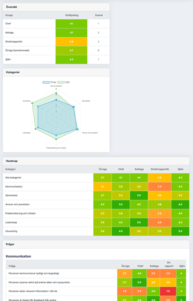This screenshot has width=193, height=301.
Task: Click the Chef score cell in Översikt
Action: pos(71,24)
